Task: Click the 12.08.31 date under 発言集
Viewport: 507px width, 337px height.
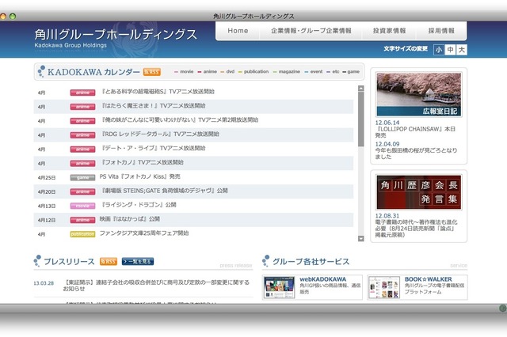Action: pyautogui.click(x=387, y=216)
